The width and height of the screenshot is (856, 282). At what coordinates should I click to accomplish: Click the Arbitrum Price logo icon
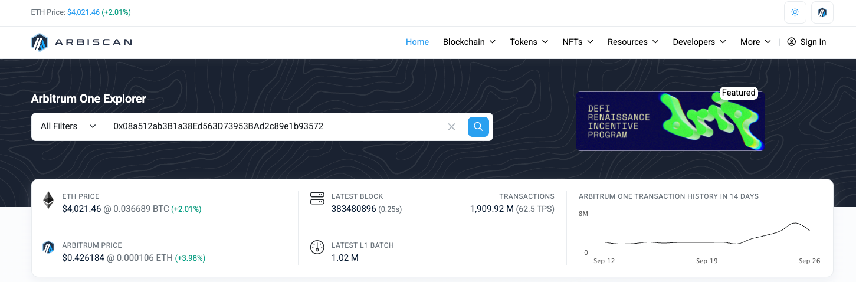click(x=48, y=247)
